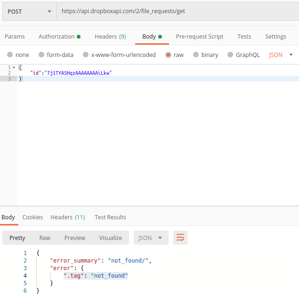Click the Visualize response button
Image resolution: width=299 pixels, height=296 pixels.
pos(110,238)
